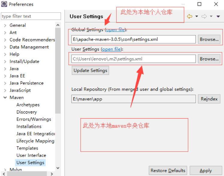Open the back history dropdown arrow
This screenshot has height=176, width=224.
point(197,16)
